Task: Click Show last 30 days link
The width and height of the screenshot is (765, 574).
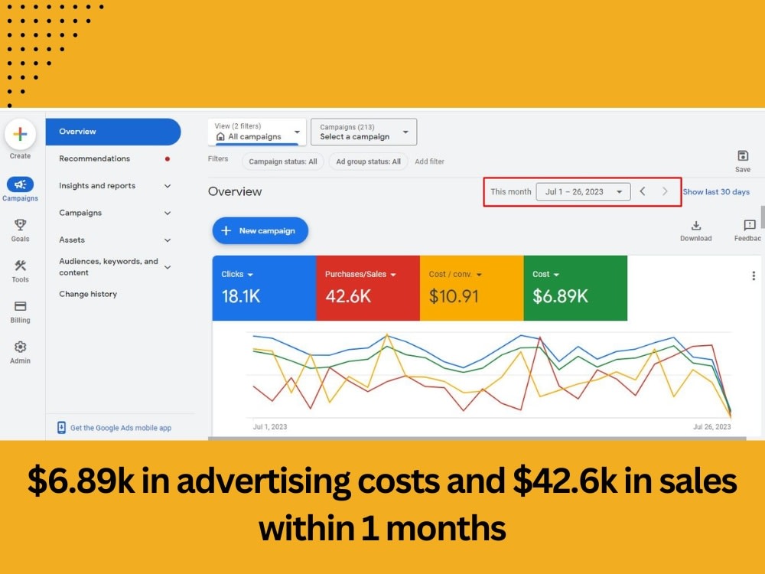Action: pyautogui.click(x=716, y=192)
